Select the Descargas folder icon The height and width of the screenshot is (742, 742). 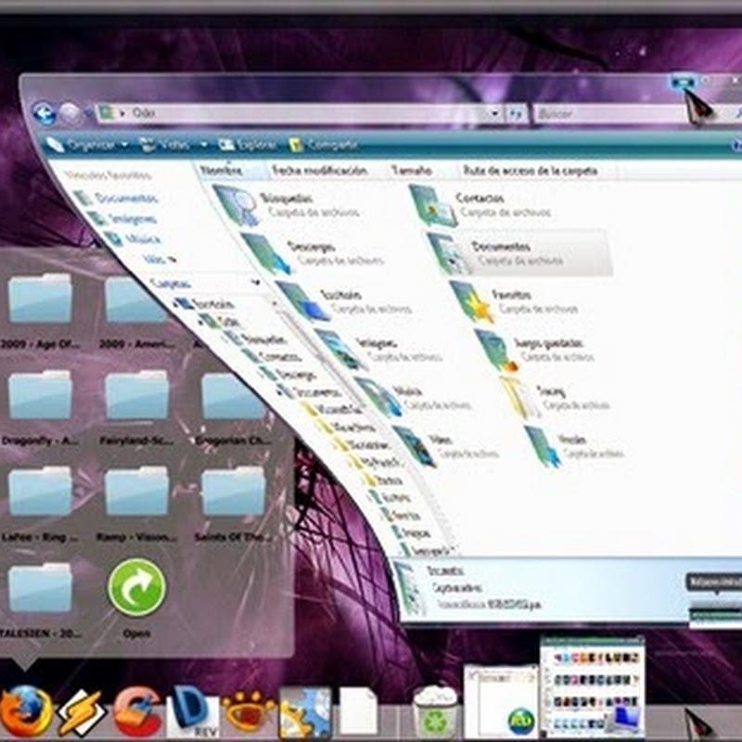[266, 253]
